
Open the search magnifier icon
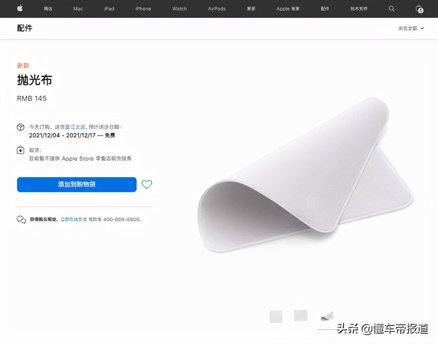coord(392,9)
